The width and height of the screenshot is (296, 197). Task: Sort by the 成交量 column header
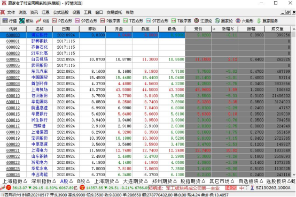click(277, 29)
